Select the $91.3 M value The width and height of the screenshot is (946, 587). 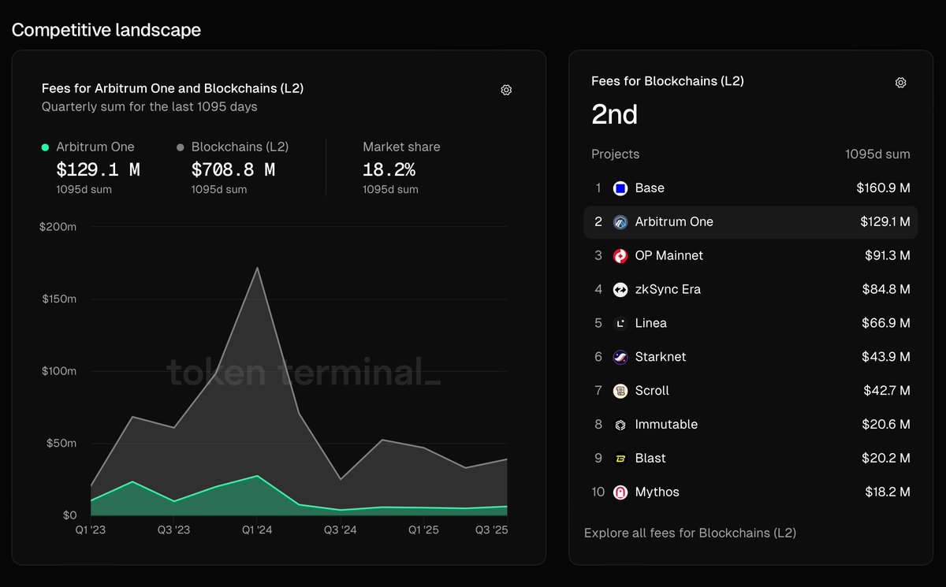click(x=887, y=256)
